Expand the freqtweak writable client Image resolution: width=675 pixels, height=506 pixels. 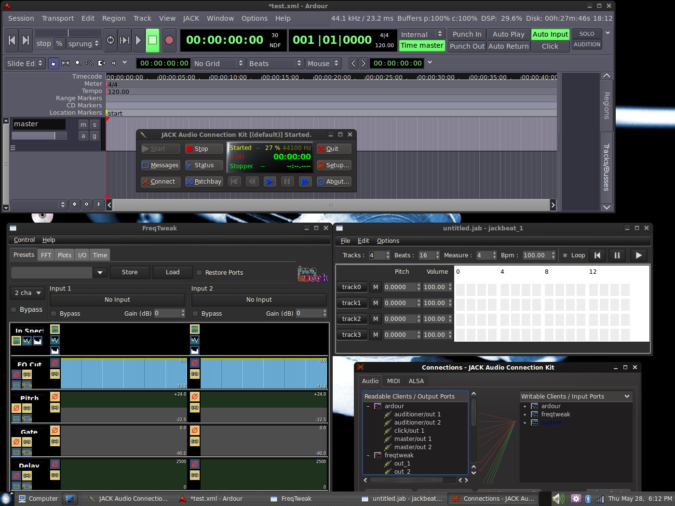[x=525, y=414]
